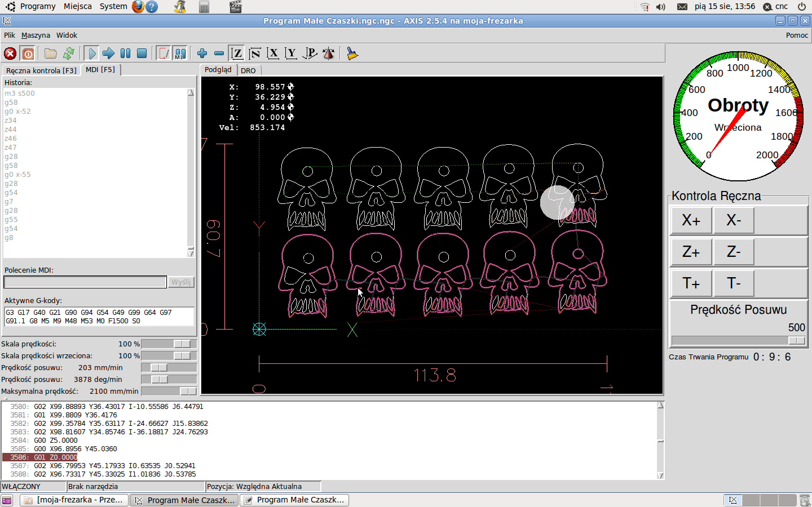812x507 pixels.
Task: Open the help icon in top panel
Action: (152, 7)
